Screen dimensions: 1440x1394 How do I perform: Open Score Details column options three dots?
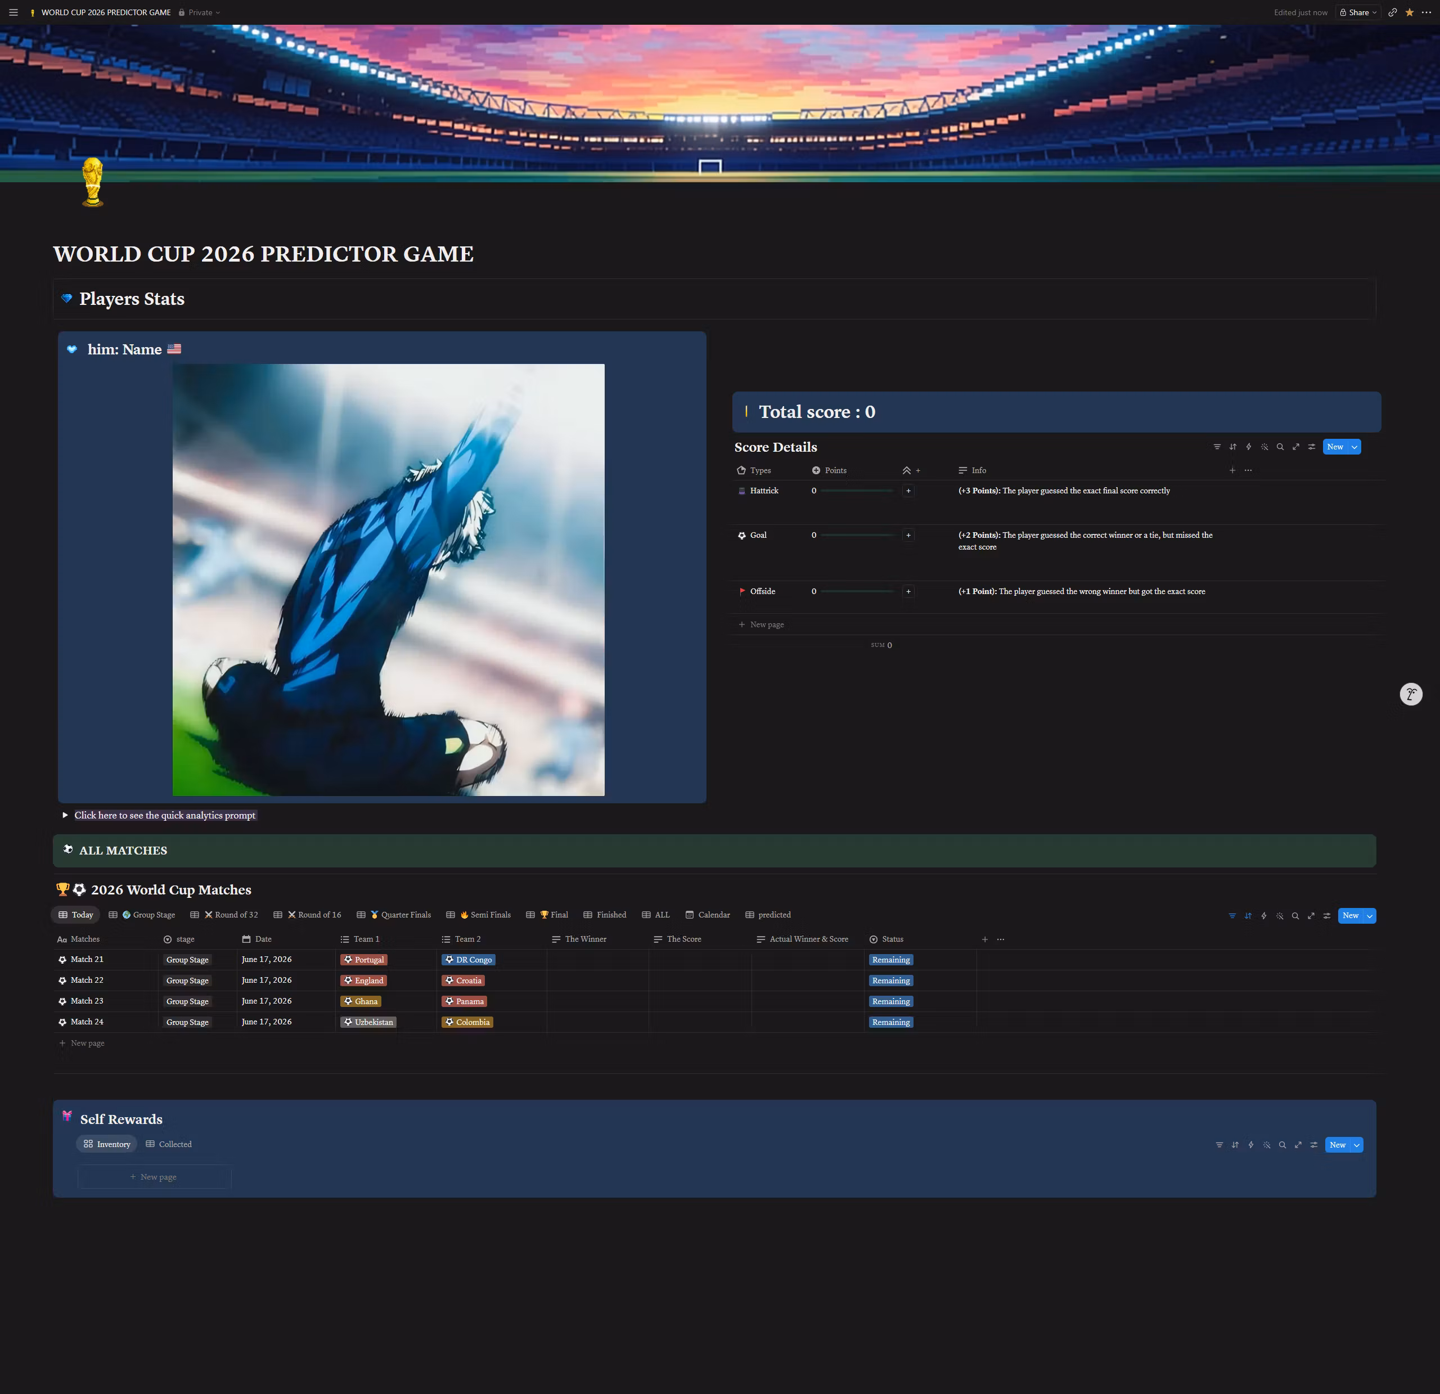point(1248,470)
